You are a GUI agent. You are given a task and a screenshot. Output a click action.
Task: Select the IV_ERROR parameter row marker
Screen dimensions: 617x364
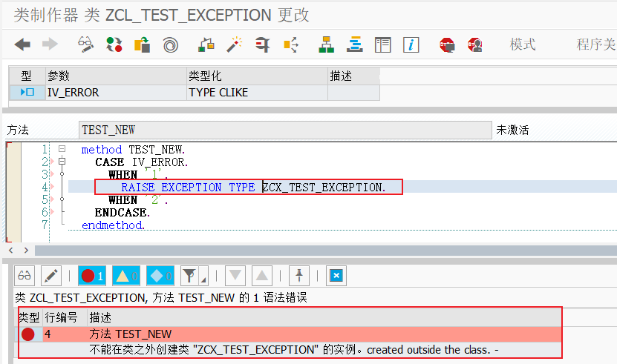click(27, 92)
